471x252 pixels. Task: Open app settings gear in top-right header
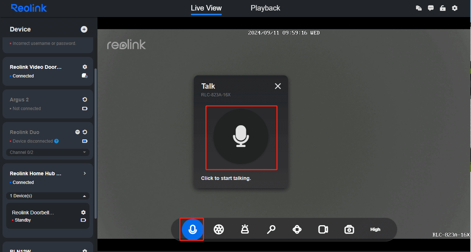(455, 8)
